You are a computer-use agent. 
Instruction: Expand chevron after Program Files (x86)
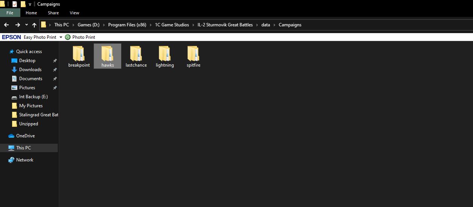pyautogui.click(x=150, y=25)
